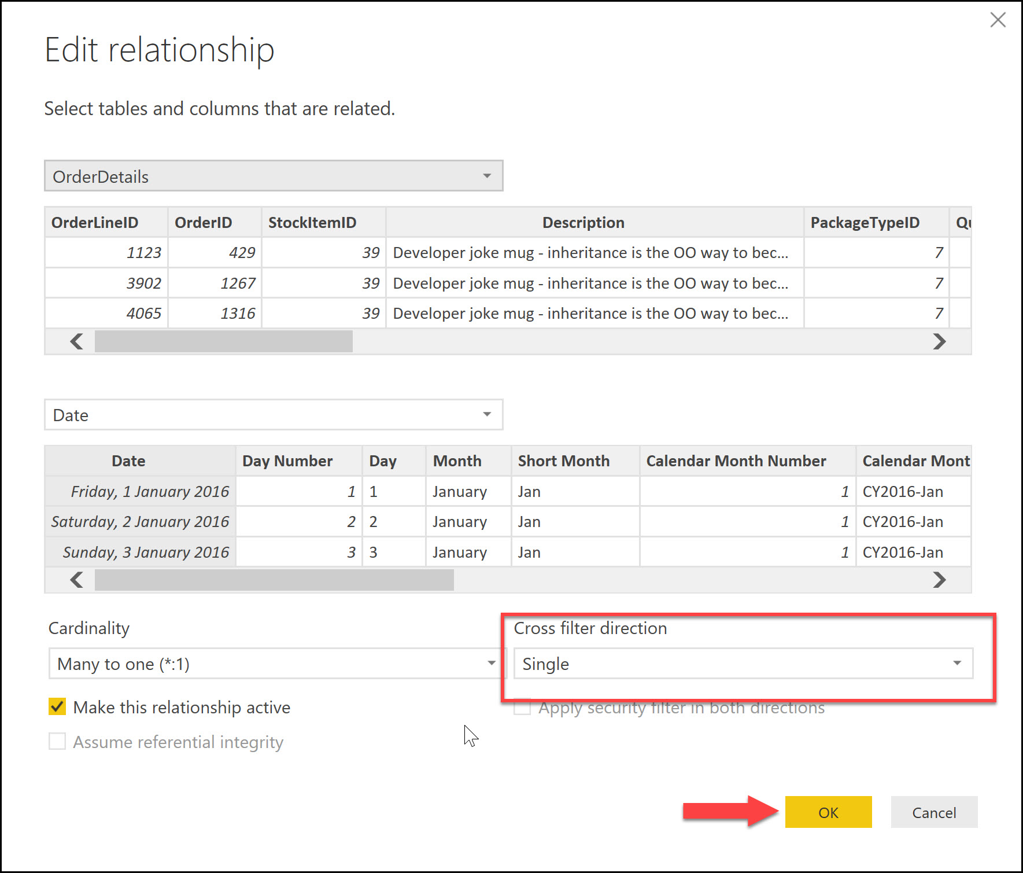Click OrderID cell 1267
The height and width of the screenshot is (873, 1023).
coord(215,283)
